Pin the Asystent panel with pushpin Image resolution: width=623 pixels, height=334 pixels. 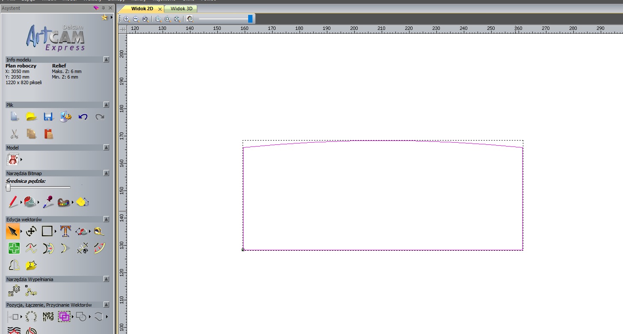point(103,8)
